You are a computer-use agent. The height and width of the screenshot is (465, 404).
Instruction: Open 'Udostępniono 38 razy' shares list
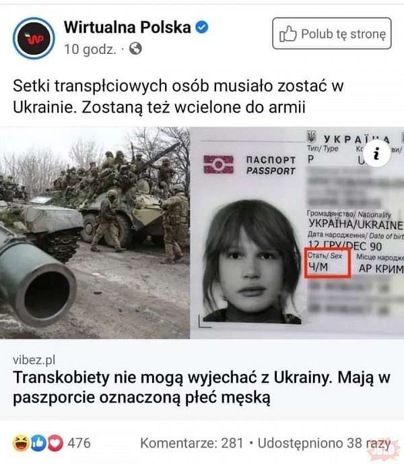325,443
